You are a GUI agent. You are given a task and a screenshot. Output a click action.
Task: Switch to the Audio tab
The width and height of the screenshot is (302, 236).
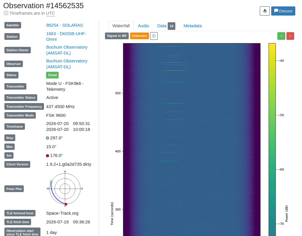click(x=143, y=26)
